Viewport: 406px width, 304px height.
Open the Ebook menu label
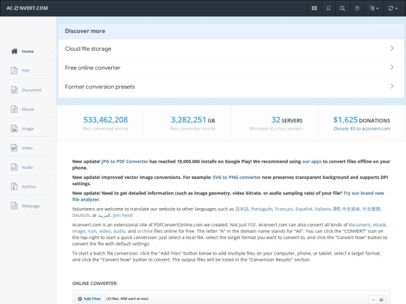point(28,109)
